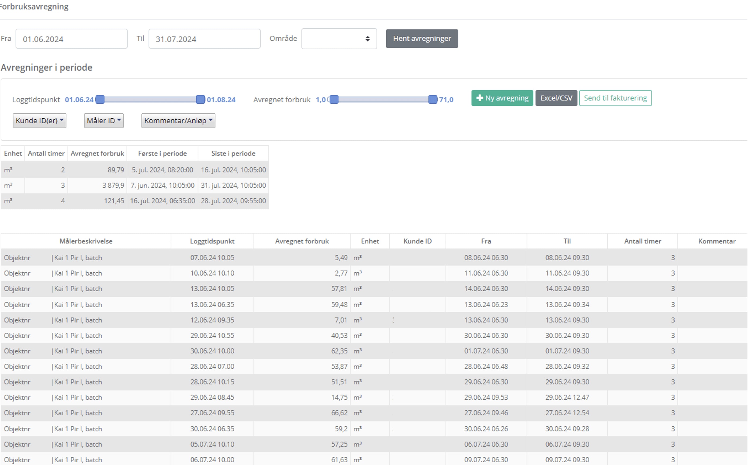
Task: Click Fra value 06.07.24 06.30
Action: (486, 444)
